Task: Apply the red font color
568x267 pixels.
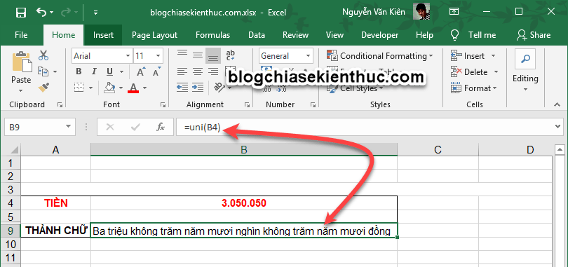Action: [x=133, y=88]
